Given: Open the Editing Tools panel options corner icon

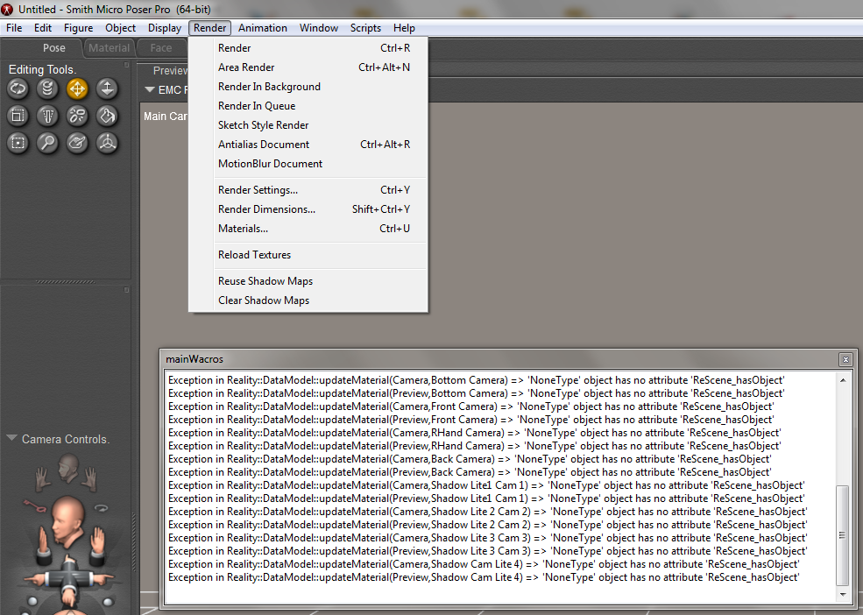Looking at the screenshot, I should 126,65.
